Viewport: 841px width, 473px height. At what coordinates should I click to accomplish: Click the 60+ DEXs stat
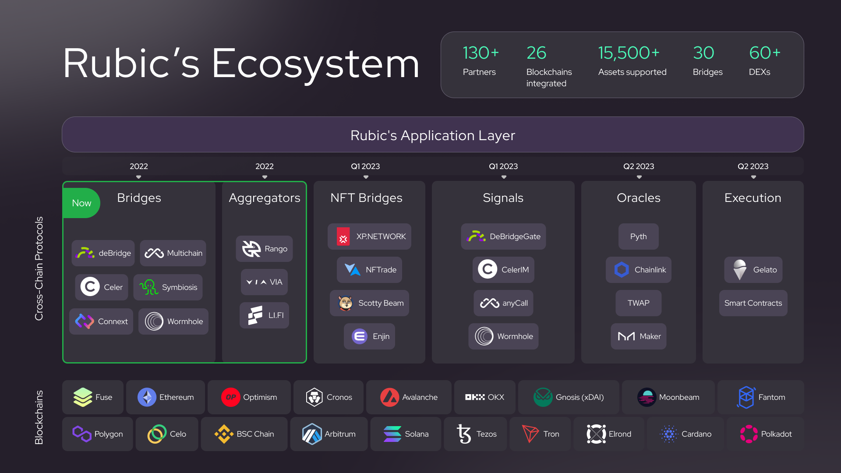click(x=764, y=60)
